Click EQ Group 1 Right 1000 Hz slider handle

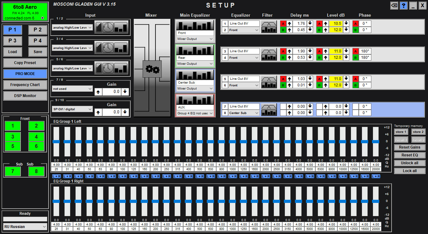[233, 201]
